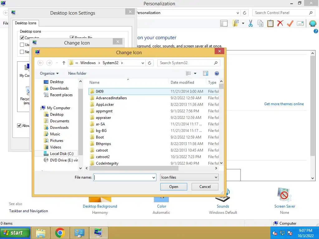Select the Desktop Icons tab
Viewport: 319px width, 239px height.
point(26,23)
